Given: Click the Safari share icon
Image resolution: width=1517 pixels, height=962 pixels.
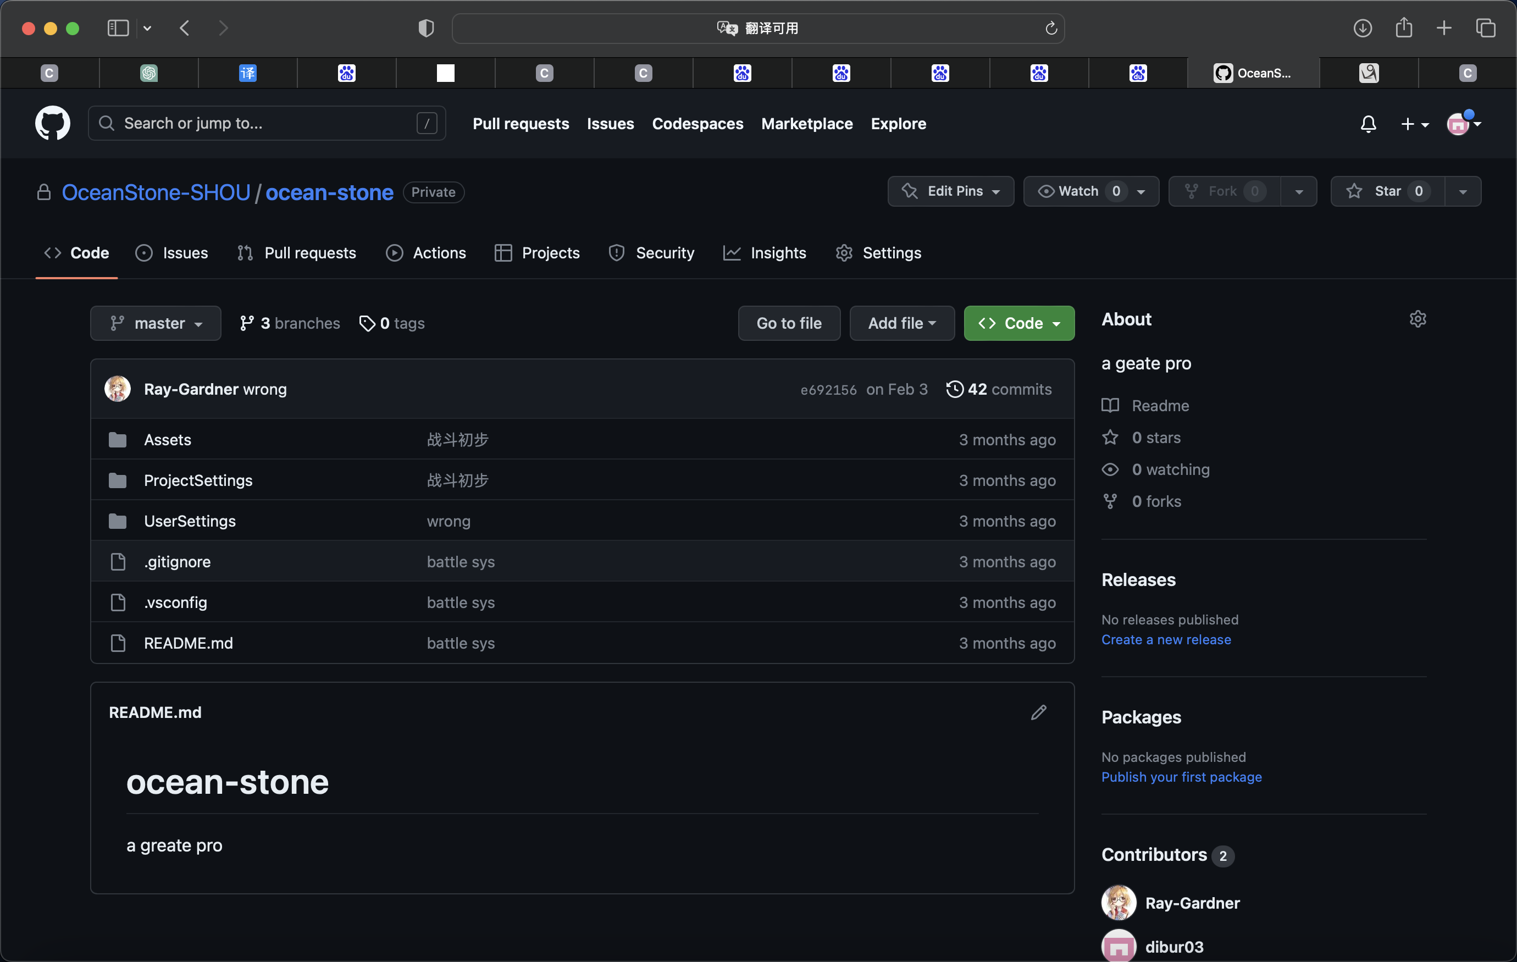Looking at the screenshot, I should click(1403, 29).
